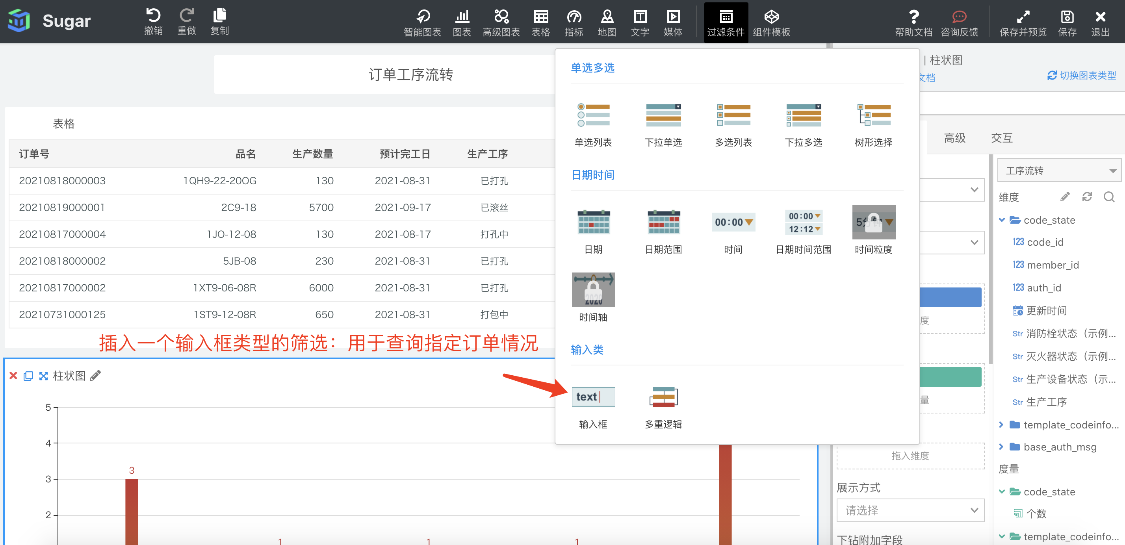Click the blue dimension field pill
1125x545 pixels.
pyautogui.click(x=950, y=297)
